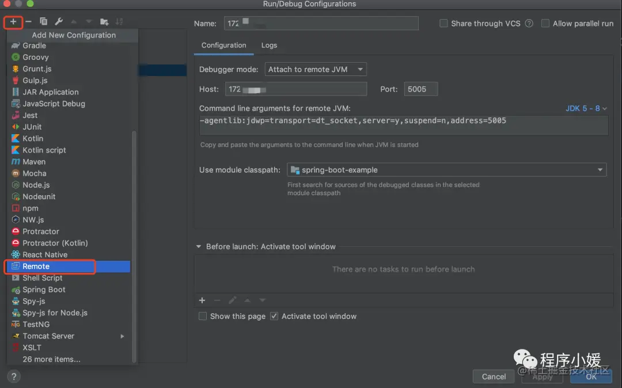Click the Name input field
This screenshot has width=622, height=388.
(x=321, y=24)
